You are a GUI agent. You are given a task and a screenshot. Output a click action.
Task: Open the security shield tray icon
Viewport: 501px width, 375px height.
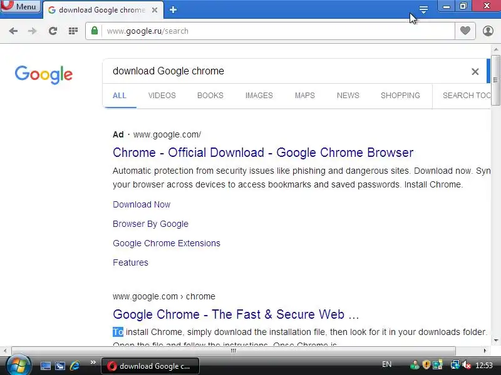[426, 365]
